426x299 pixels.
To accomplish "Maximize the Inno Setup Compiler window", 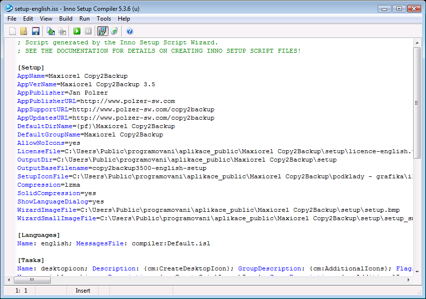I will 399,9.
